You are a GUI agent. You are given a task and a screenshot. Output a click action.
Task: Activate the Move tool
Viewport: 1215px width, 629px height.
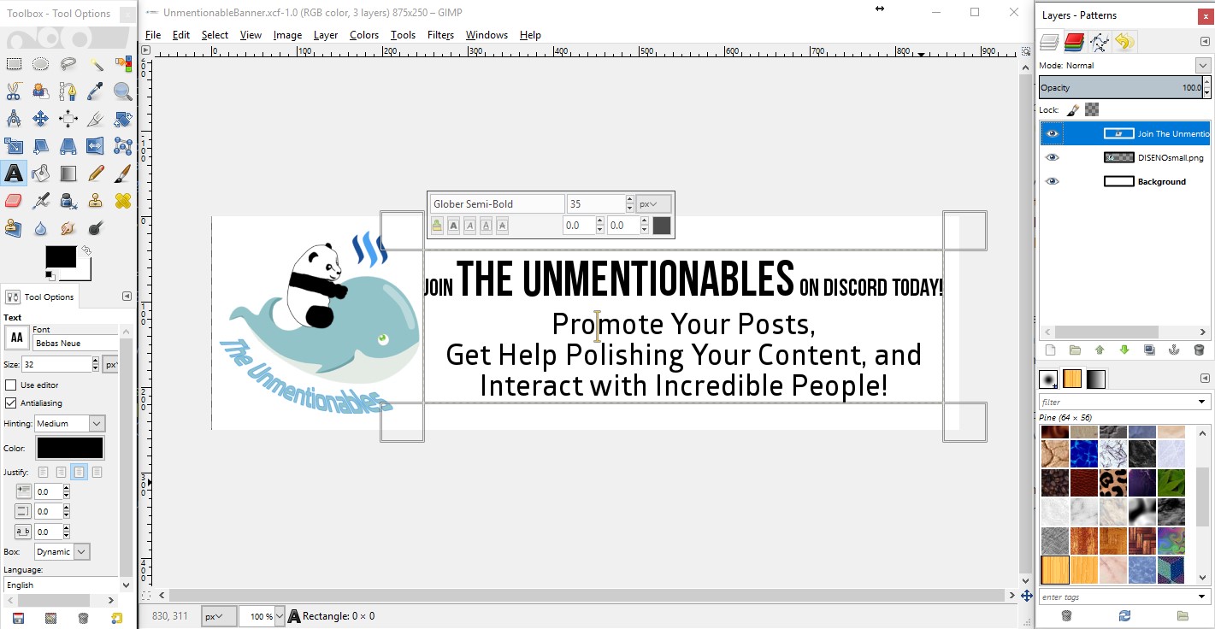tap(40, 119)
